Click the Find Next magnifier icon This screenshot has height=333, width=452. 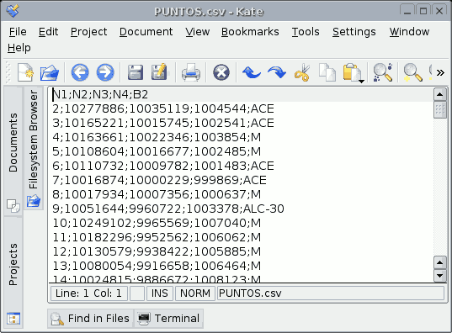pos(412,72)
